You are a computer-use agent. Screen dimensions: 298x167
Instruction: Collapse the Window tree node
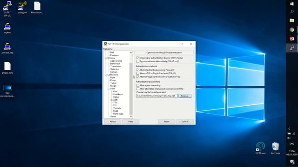(x=106, y=58)
